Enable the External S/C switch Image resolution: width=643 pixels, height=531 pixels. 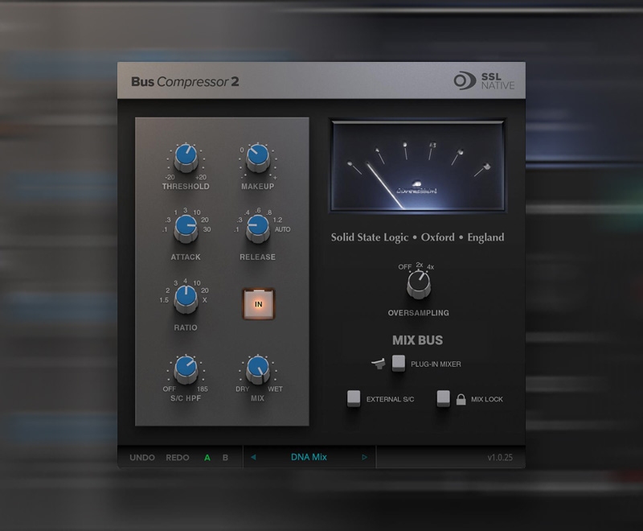354,398
